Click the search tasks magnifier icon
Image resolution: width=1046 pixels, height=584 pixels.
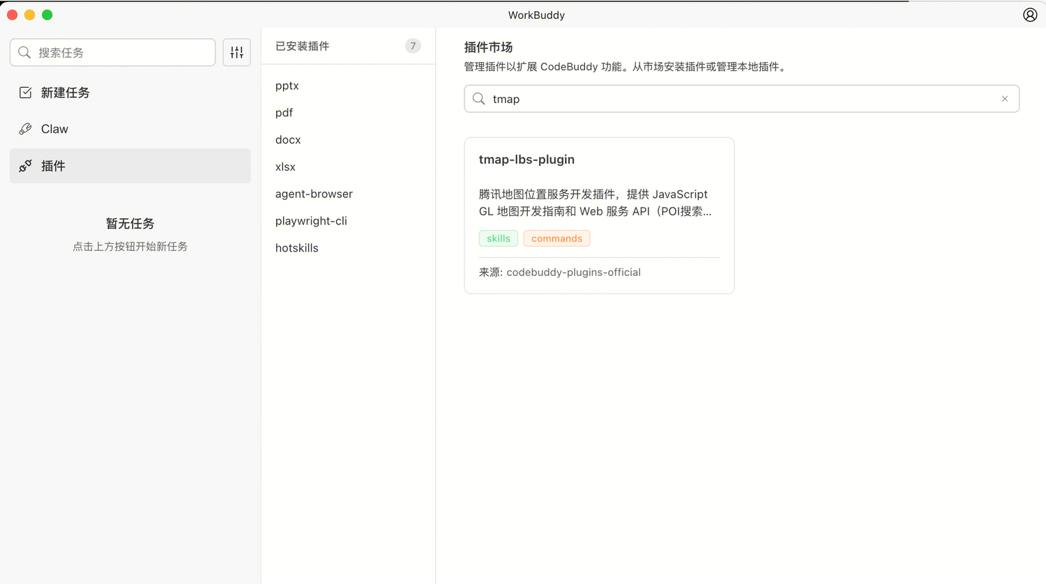[x=24, y=52]
